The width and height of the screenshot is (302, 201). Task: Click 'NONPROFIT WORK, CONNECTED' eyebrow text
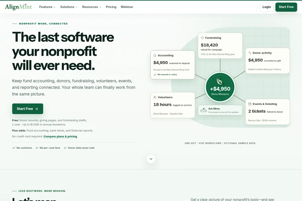[43, 24]
